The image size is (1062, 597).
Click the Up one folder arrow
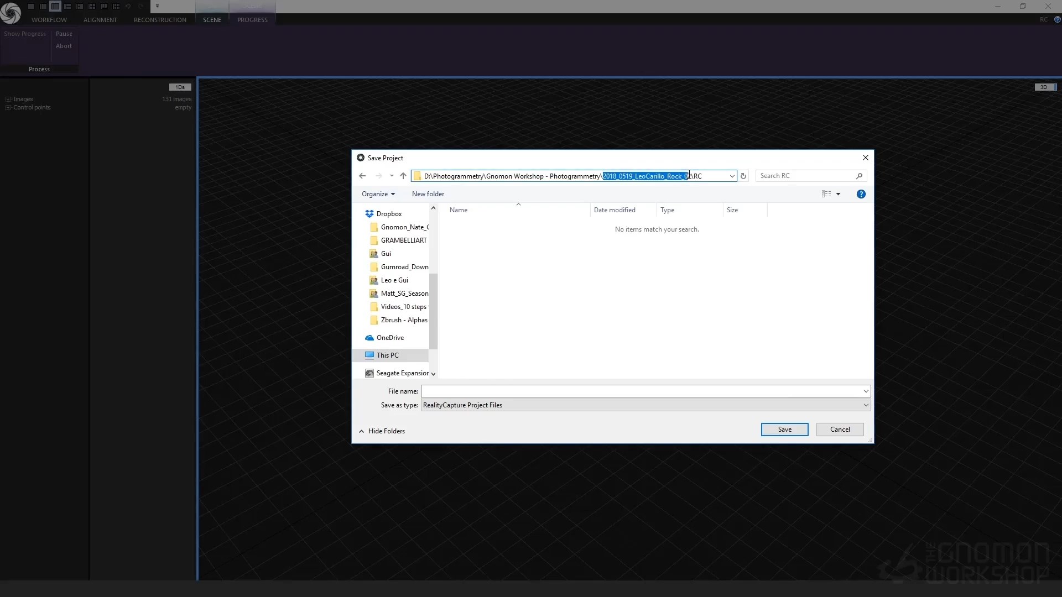[x=403, y=176]
